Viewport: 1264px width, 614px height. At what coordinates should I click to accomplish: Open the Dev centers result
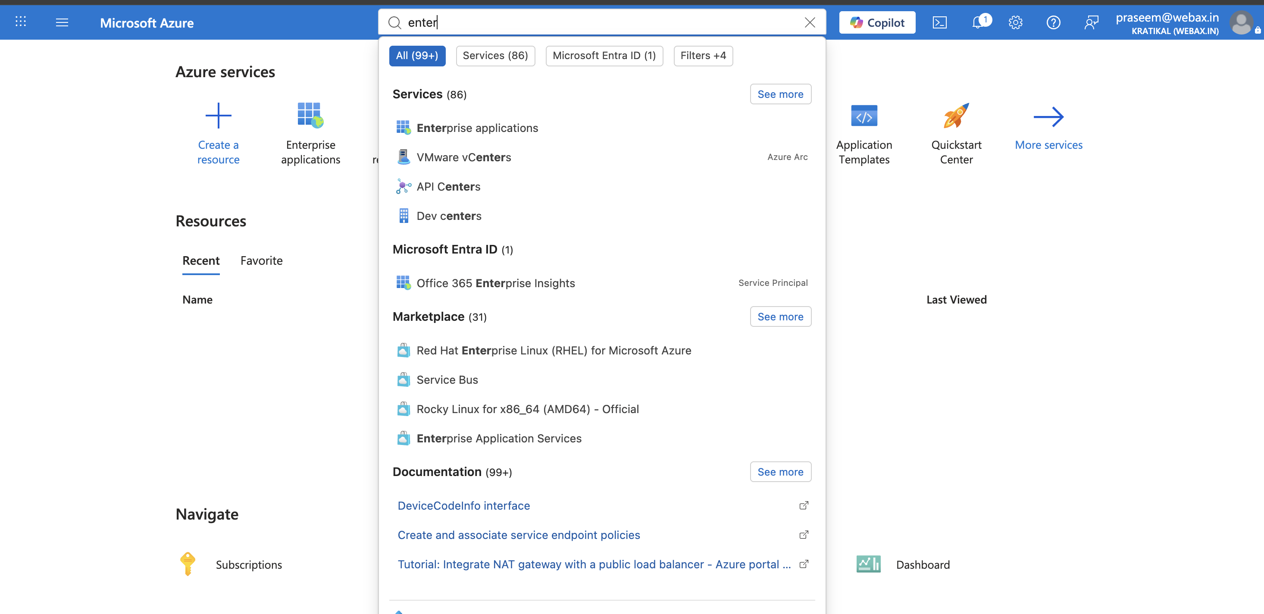(x=602, y=216)
